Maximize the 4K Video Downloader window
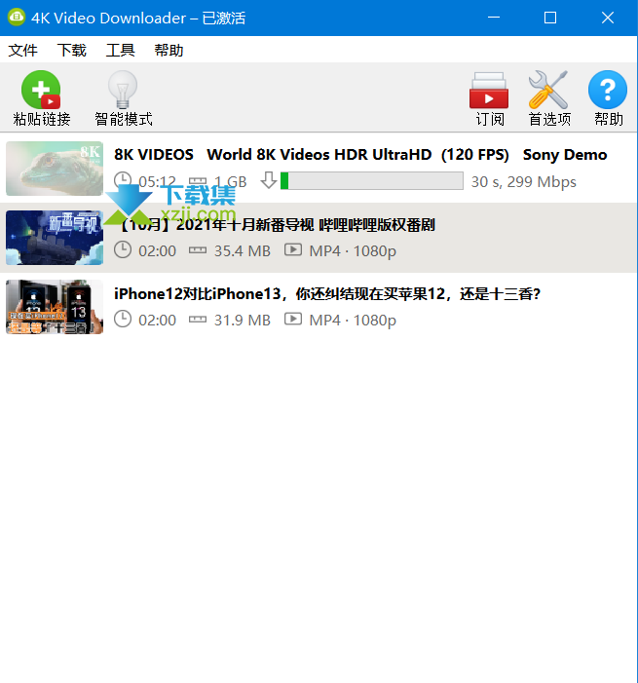Viewport: 638px width, 683px height. click(550, 18)
